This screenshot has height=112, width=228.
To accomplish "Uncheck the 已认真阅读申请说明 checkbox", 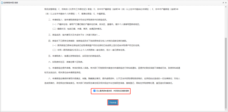I will click(x=94, y=91).
